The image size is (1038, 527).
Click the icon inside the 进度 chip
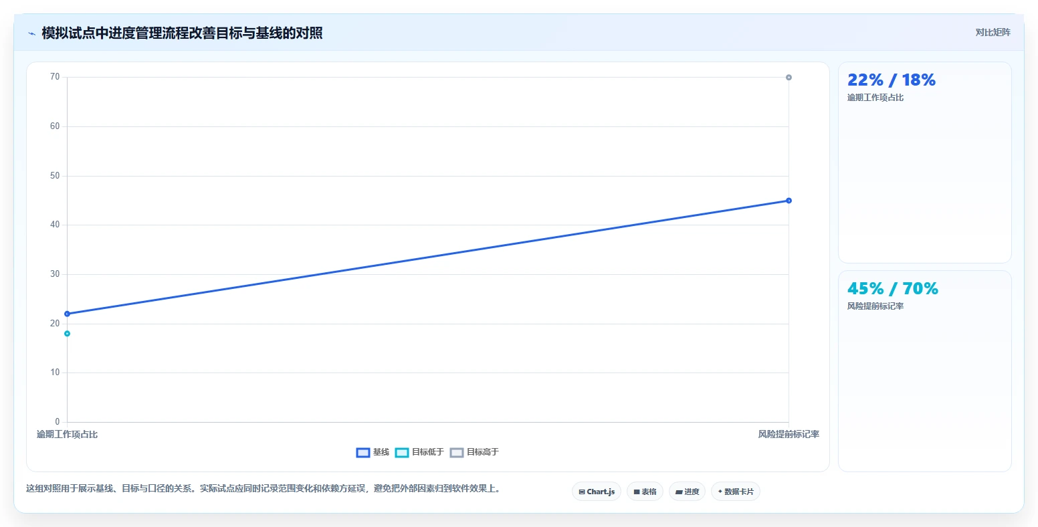pos(679,492)
